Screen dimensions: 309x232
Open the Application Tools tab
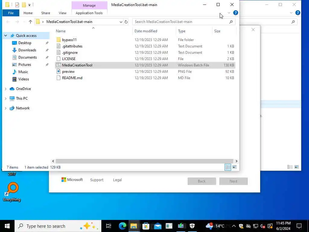89,13
